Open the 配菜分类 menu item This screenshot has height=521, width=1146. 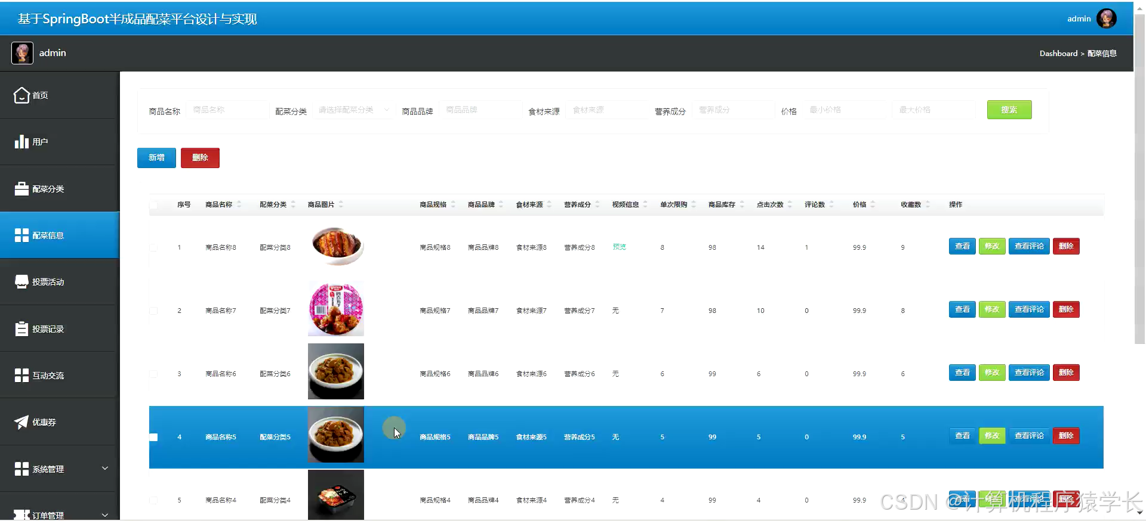[x=60, y=188]
